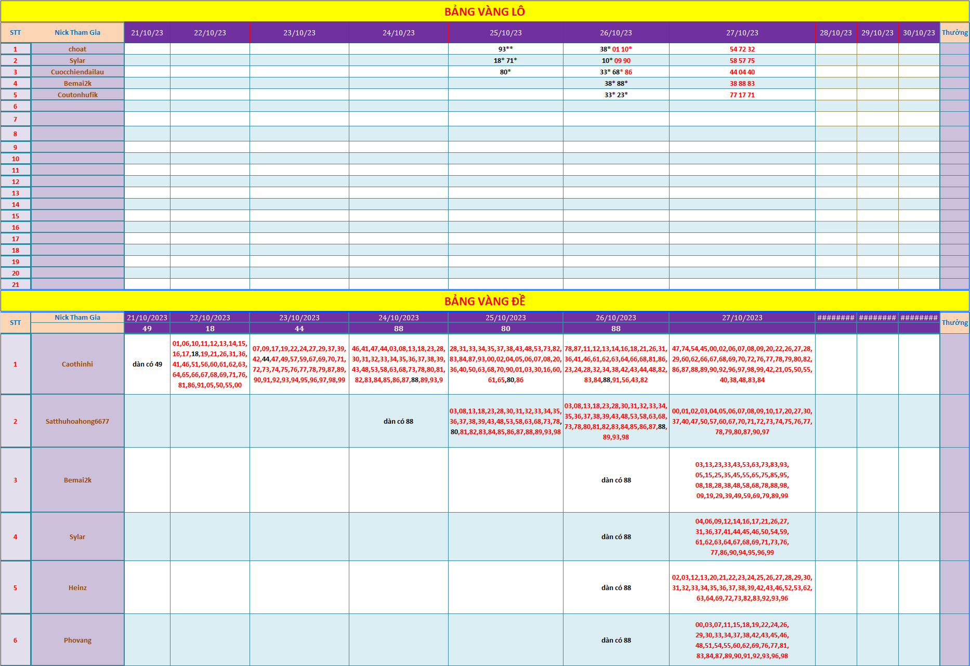970x666 pixels.
Task: Select the cell showing 77 17 71
Action: coord(742,95)
